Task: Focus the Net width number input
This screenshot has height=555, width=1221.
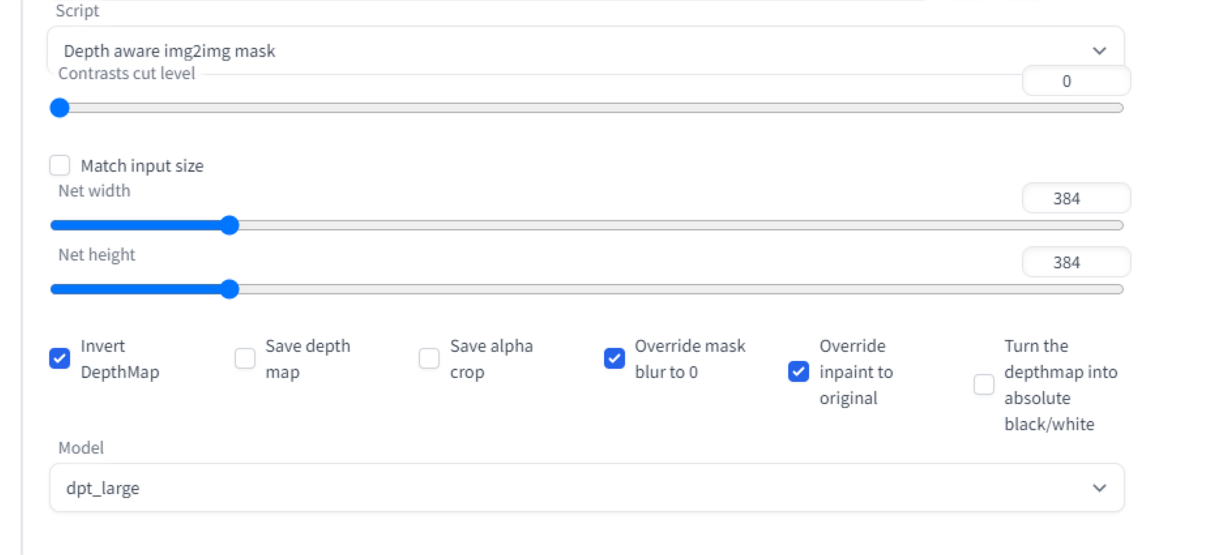Action: (1076, 199)
